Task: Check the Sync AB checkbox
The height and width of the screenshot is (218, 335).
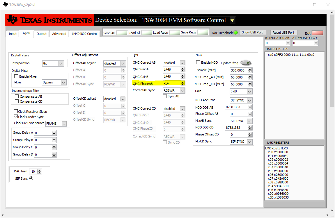Action: pyautogui.click(x=164, y=96)
